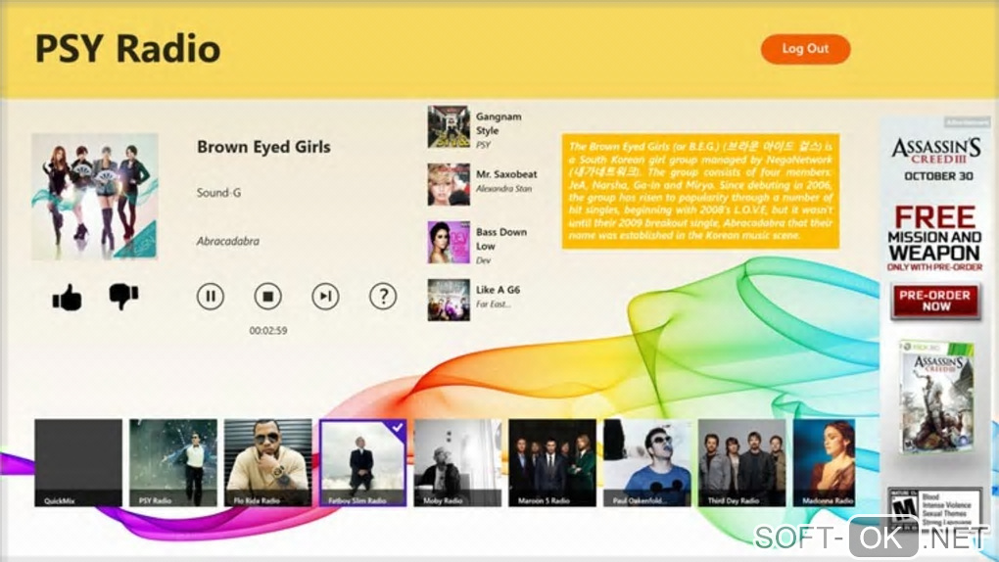
Task: Click the Far East... artist name
Action: [494, 304]
